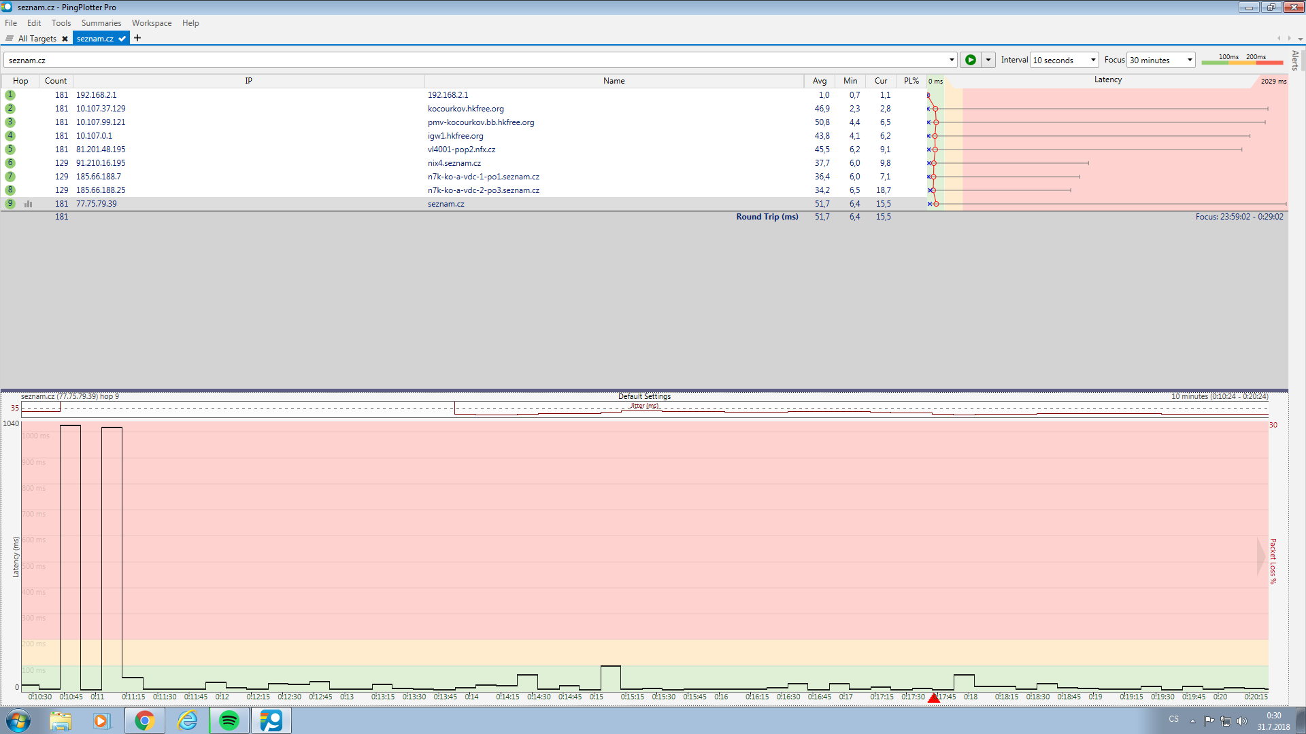Click the red triangle timeline marker
The width and height of the screenshot is (1306, 734).
pyautogui.click(x=934, y=698)
